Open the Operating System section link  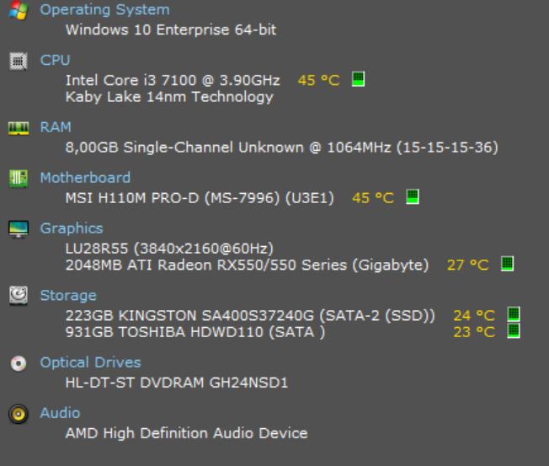104,10
